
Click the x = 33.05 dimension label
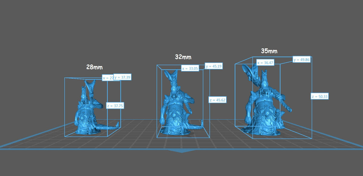190,69
